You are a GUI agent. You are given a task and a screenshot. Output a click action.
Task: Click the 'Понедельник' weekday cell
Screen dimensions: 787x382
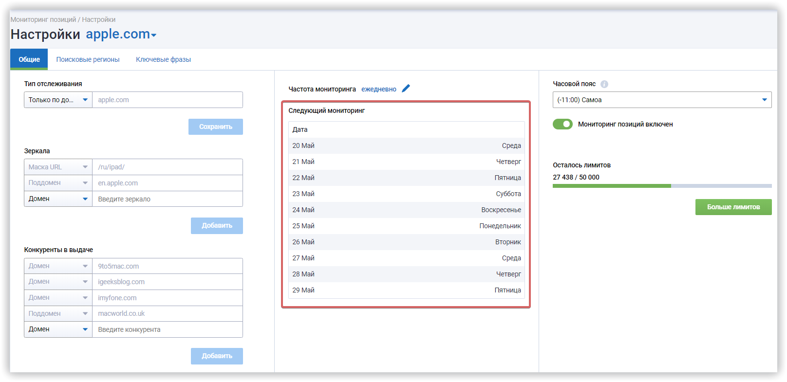[500, 226]
